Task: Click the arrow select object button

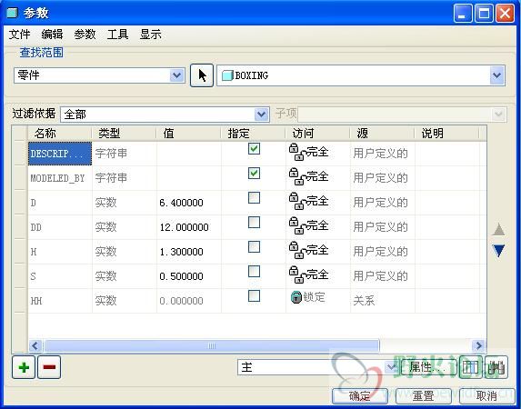Action: pyautogui.click(x=202, y=75)
